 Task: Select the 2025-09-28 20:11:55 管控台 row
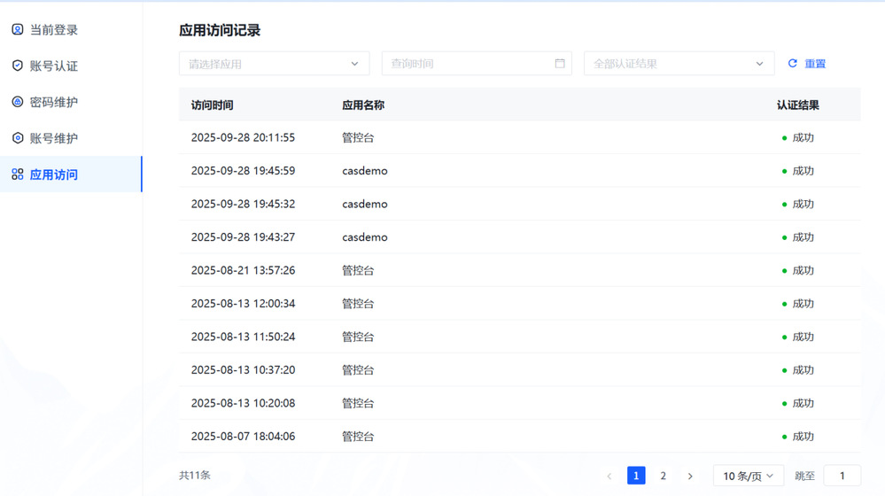(x=519, y=138)
